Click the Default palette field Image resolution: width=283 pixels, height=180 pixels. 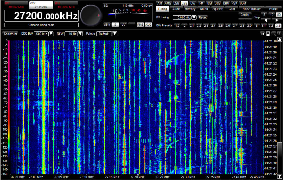[x=104, y=34]
